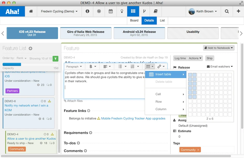The width and height of the screenshot is (244, 158).
Task: Open the releases calendar icon
Action: click(111, 11)
